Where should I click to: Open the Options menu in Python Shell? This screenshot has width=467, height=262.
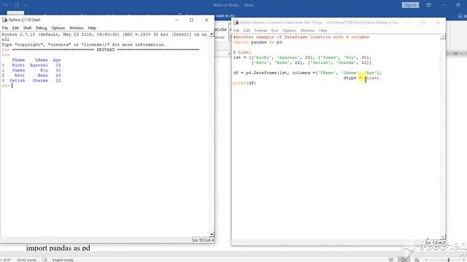[x=58, y=28]
